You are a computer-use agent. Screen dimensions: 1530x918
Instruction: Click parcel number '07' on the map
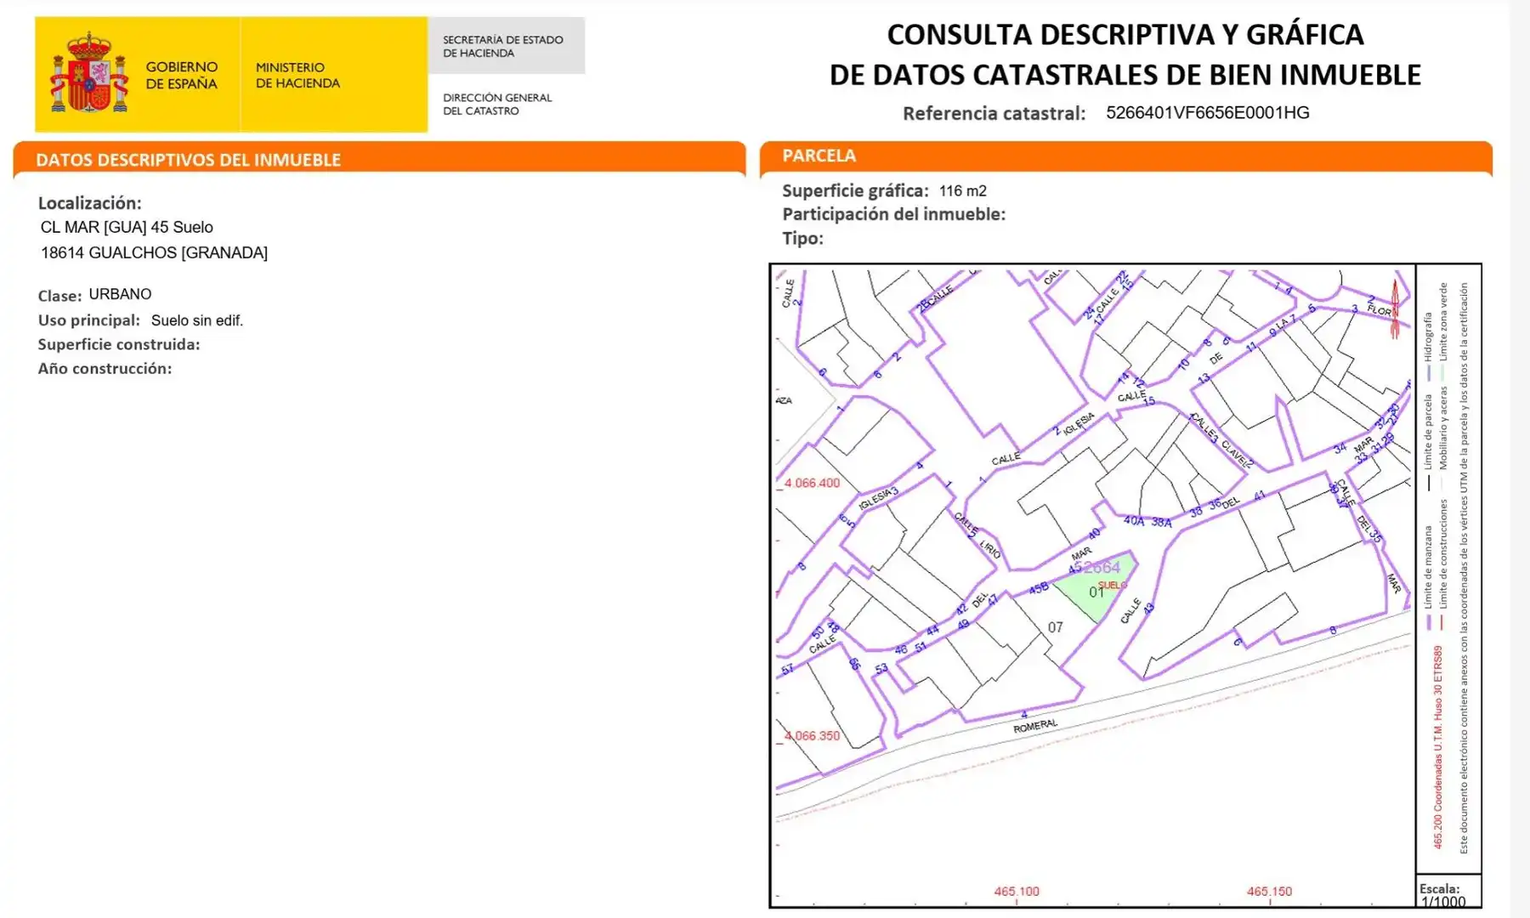tap(1055, 627)
